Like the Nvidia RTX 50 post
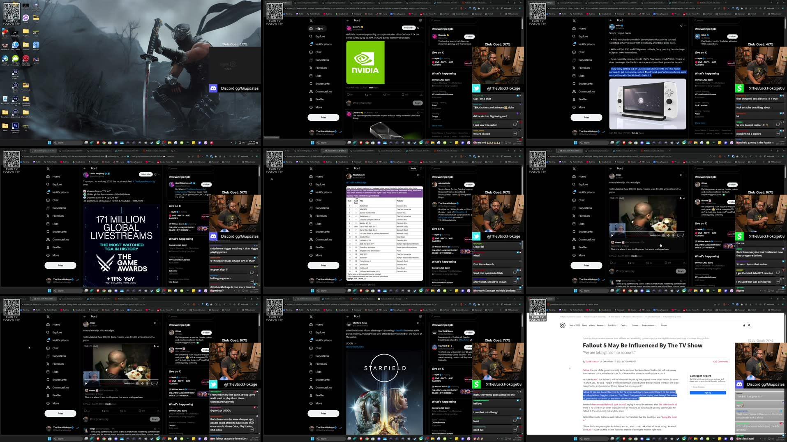Screen dimensions: 787x442 [385, 95]
